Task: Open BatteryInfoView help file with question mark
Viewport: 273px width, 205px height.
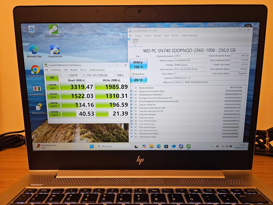Action: click(39, 109)
